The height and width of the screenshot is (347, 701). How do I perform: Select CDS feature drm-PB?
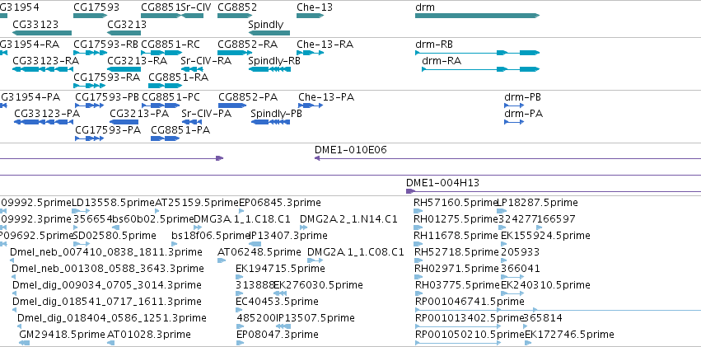[514, 106]
